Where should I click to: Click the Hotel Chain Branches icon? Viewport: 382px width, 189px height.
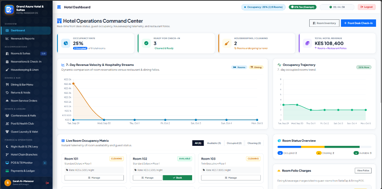[x=7, y=154]
